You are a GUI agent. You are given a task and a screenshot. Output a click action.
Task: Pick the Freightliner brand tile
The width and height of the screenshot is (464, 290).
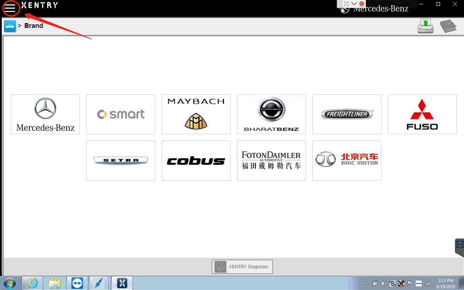pyautogui.click(x=347, y=114)
